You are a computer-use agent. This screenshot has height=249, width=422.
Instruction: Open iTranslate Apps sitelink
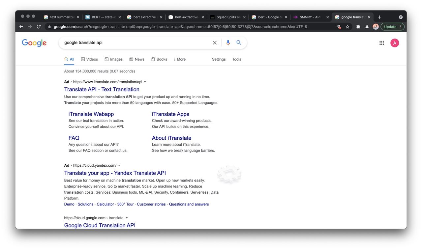pos(170,114)
